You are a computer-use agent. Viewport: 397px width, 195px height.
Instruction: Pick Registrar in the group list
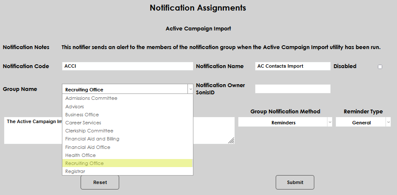click(75, 171)
